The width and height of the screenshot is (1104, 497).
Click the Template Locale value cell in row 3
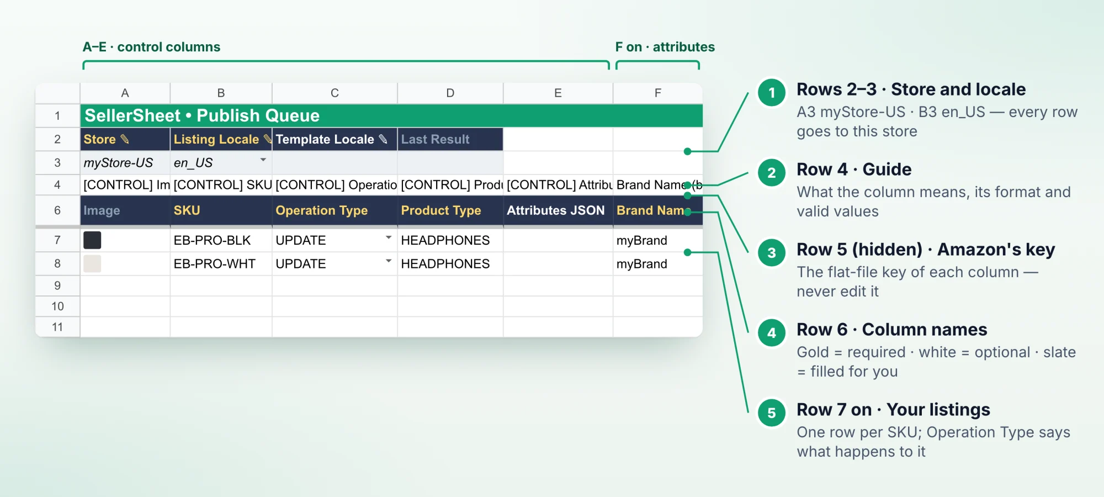(x=335, y=163)
